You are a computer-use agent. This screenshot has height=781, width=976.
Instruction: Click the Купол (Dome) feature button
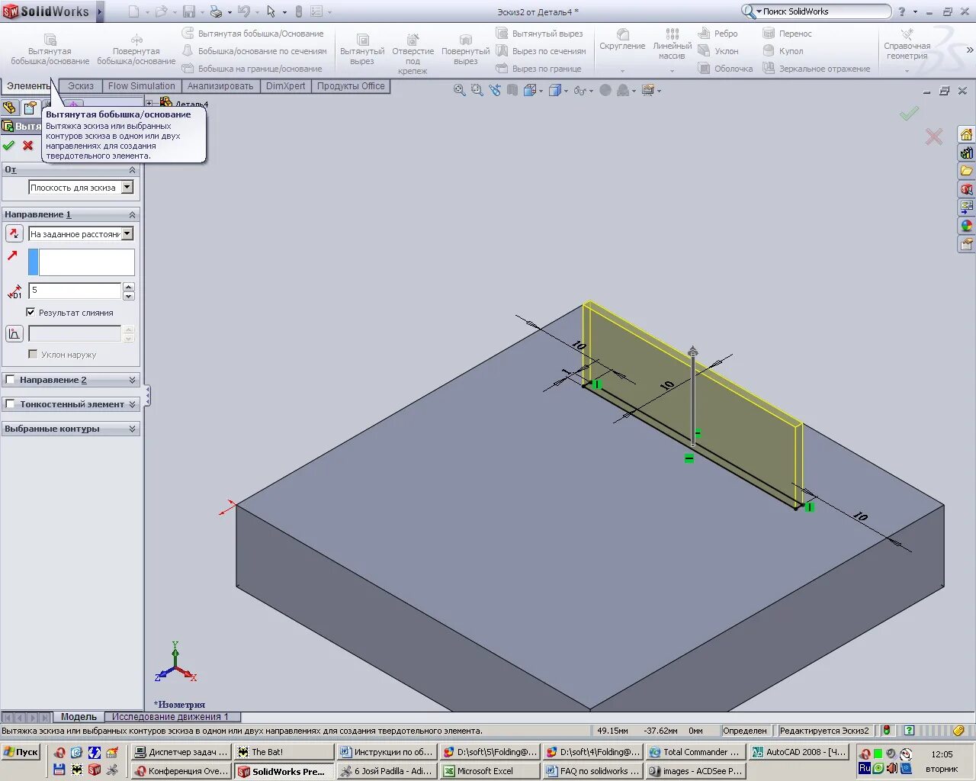pos(783,51)
